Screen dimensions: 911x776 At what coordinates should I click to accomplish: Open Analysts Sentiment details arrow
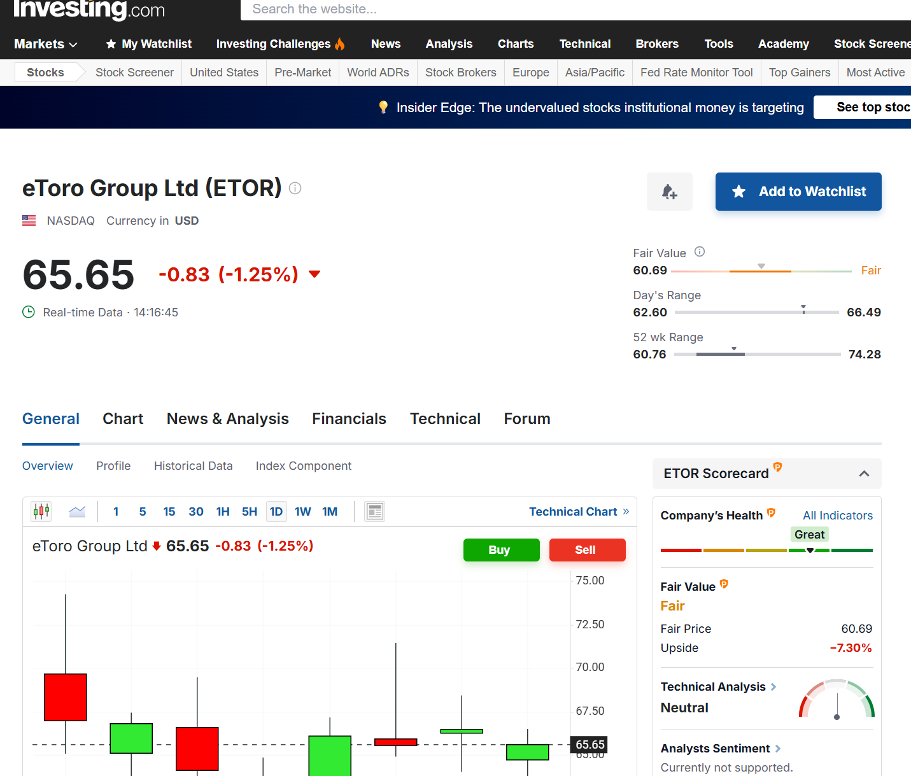pos(778,749)
